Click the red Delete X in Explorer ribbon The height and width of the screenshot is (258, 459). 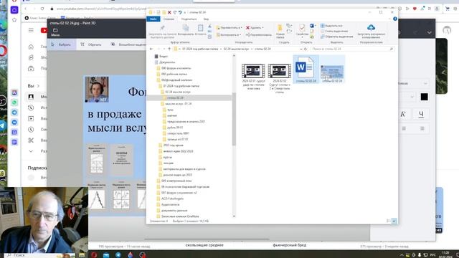pos(247,27)
